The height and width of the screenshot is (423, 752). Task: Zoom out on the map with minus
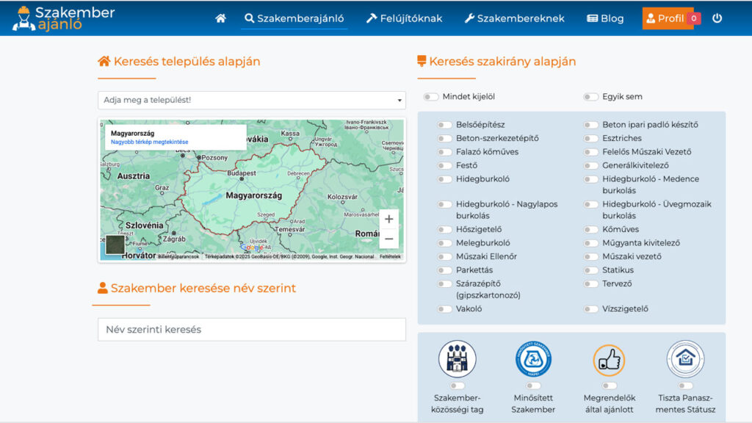(x=389, y=239)
